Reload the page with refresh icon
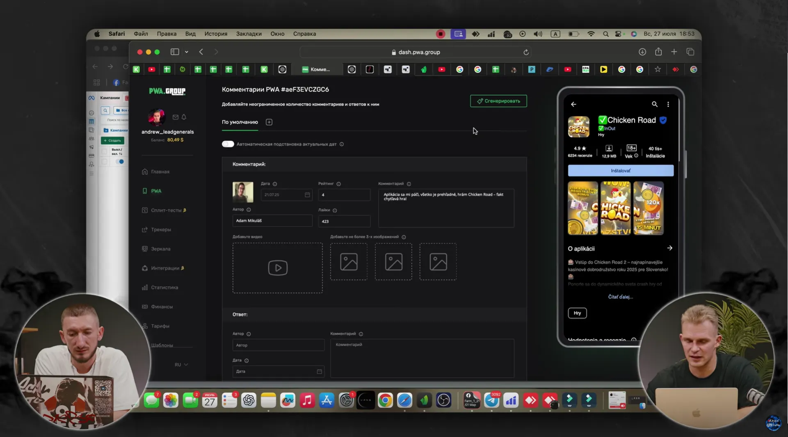Image resolution: width=788 pixels, height=437 pixels. 526,52
